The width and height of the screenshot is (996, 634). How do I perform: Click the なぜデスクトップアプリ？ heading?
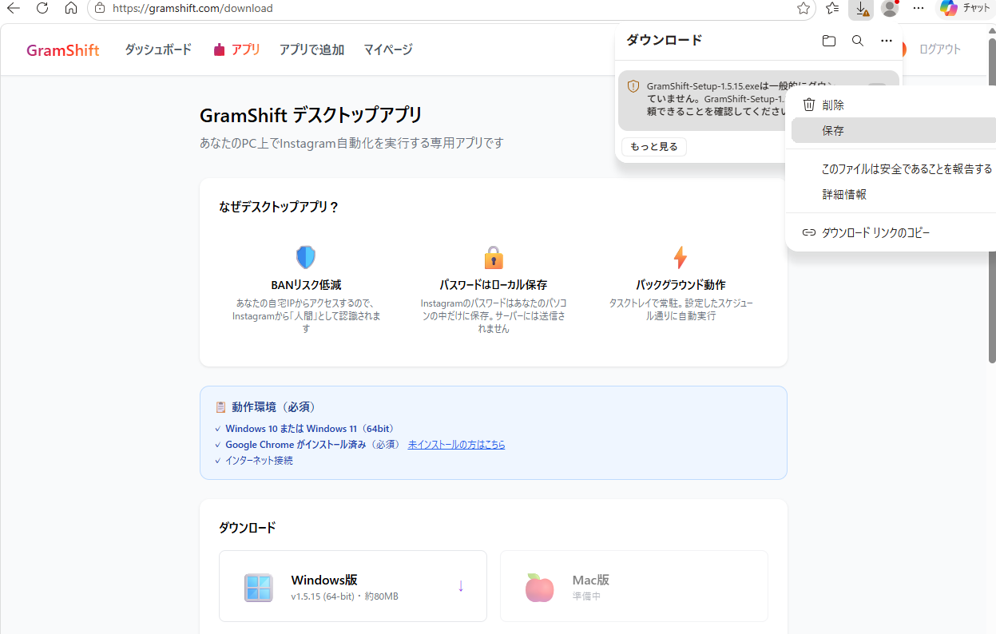click(x=279, y=207)
